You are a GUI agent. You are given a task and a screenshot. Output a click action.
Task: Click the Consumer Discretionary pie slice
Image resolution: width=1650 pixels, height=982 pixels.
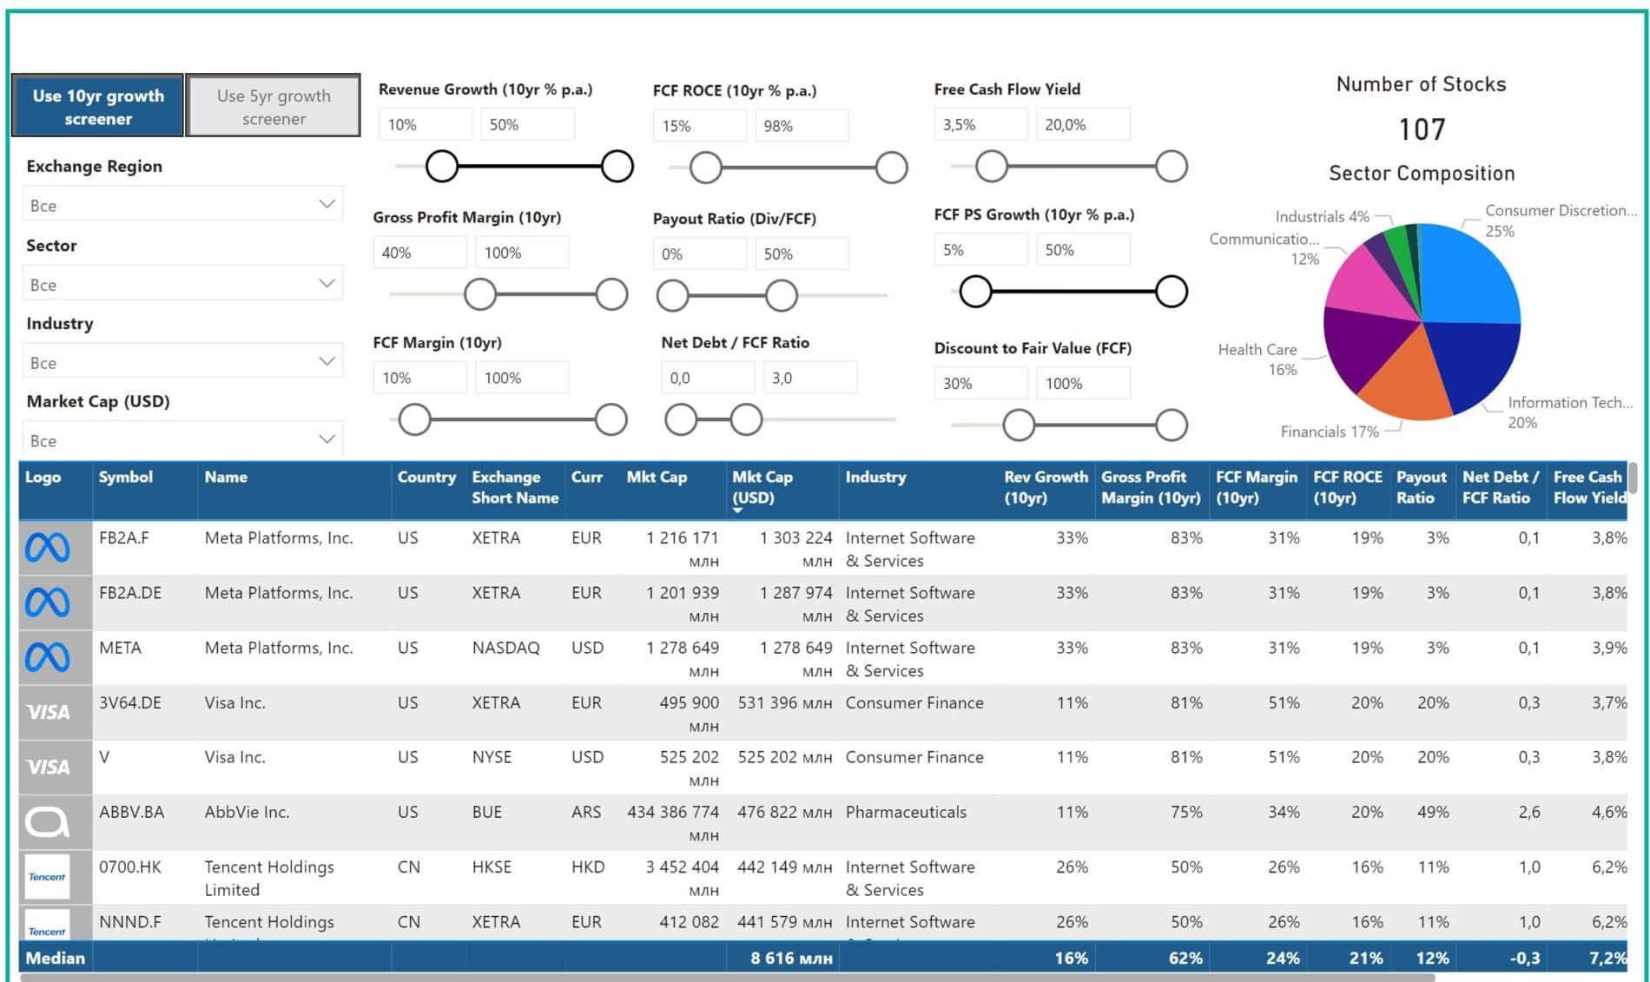1467,276
